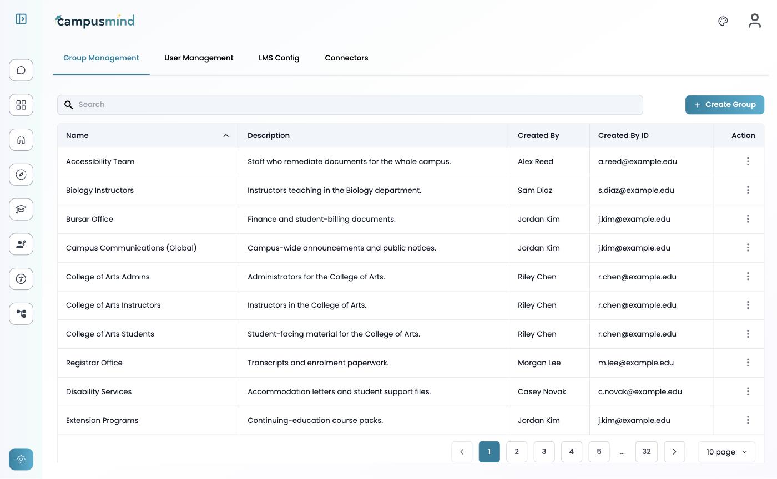
Task: Go to page 3
Action: (x=544, y=452)
